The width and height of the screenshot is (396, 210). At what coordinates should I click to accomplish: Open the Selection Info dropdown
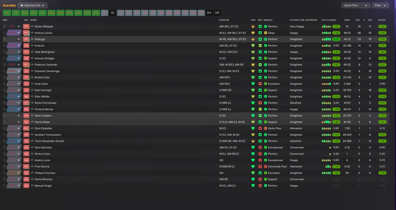[x=32, y=5]
